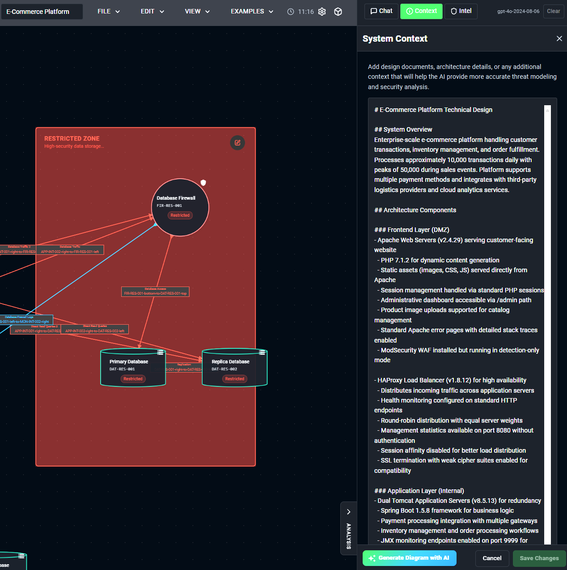
Task: Expand the EXAMPLES dropdown menu
Action: pyautogui.click(x=252, y=12)
